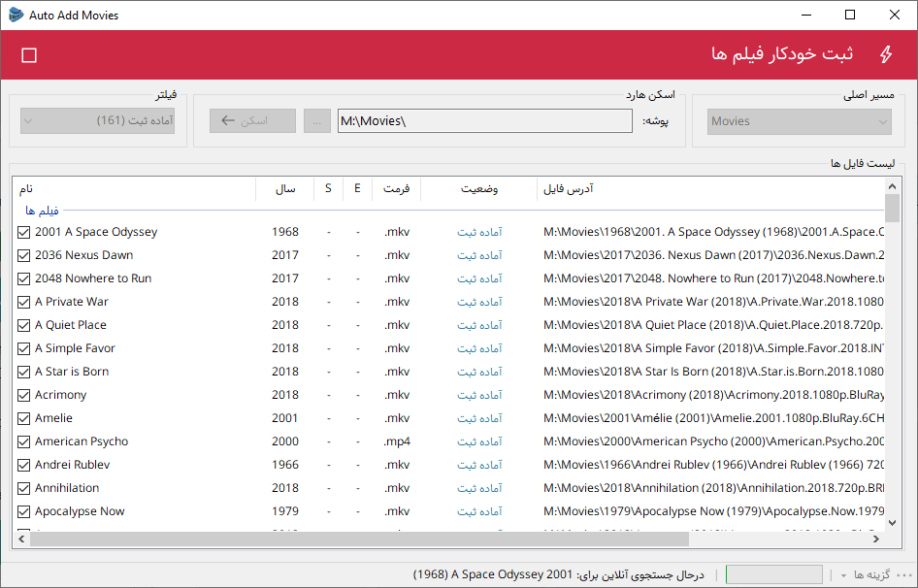The width and height of the screenshot is (918, 588).
Task: Click the horizontal scrollbar left arrow
Action: pos(21,539)
